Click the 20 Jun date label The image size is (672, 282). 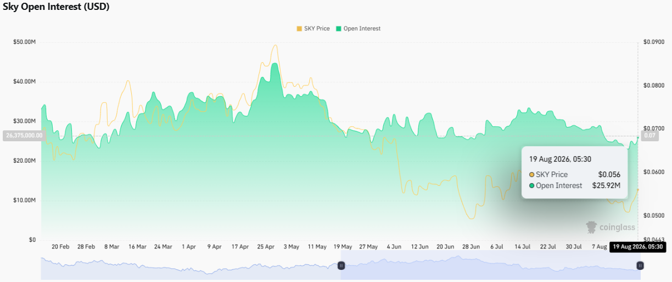(445, 247)
